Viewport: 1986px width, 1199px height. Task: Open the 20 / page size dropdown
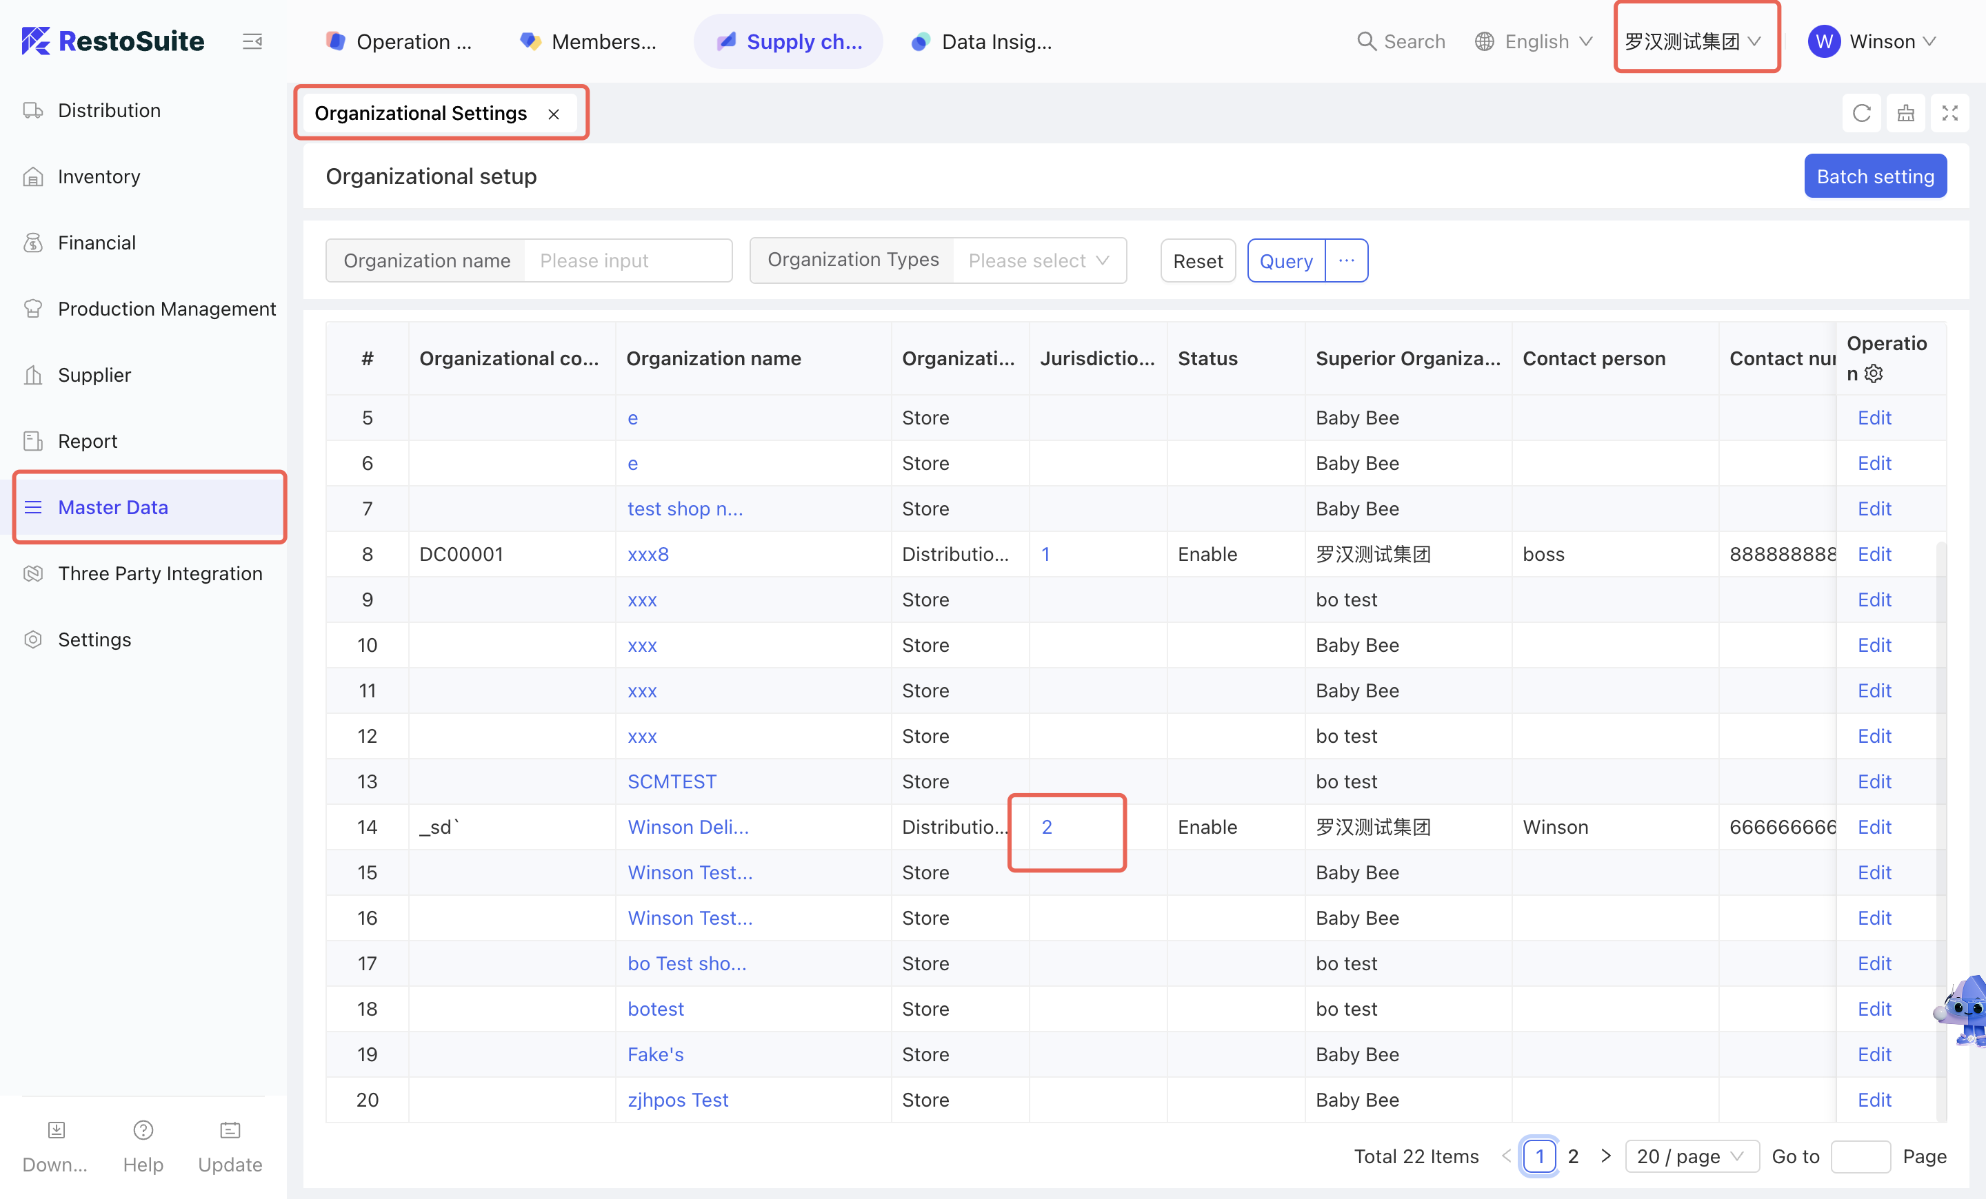[1690, 1156]
